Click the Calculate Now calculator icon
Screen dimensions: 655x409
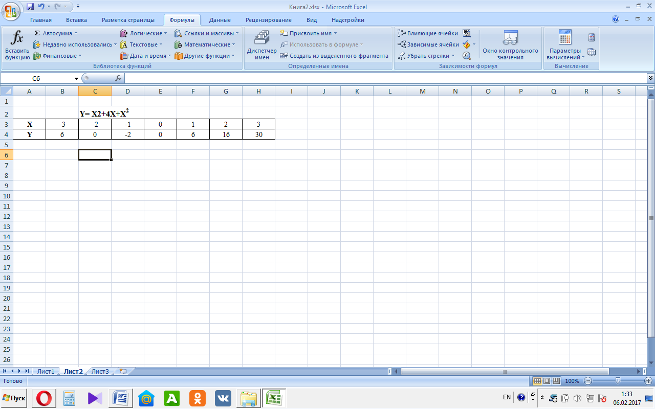[592, 37]
